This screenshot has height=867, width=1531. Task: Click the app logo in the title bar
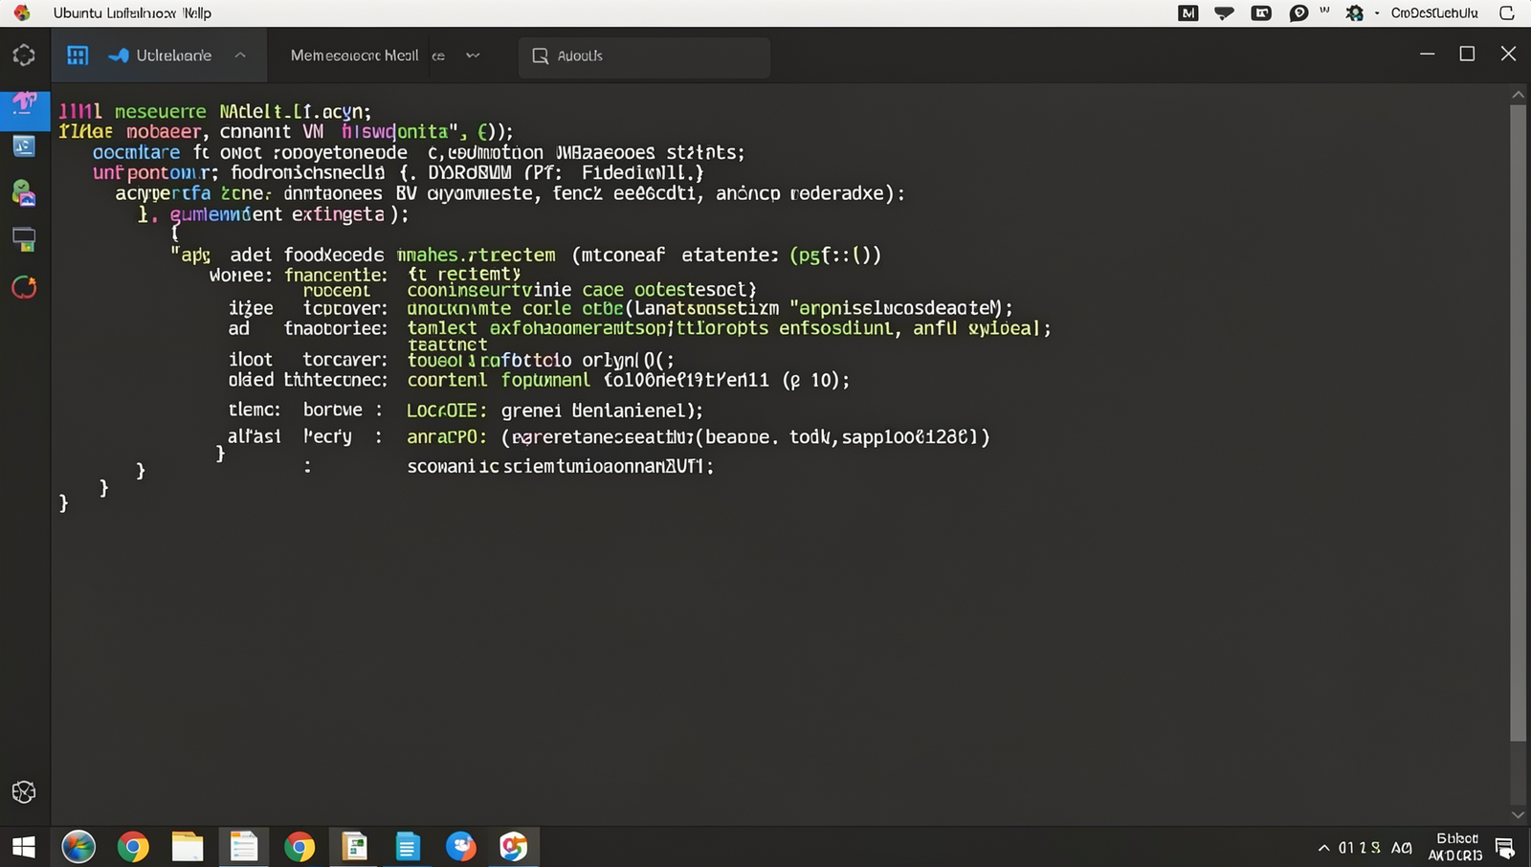tap(21, 12)
